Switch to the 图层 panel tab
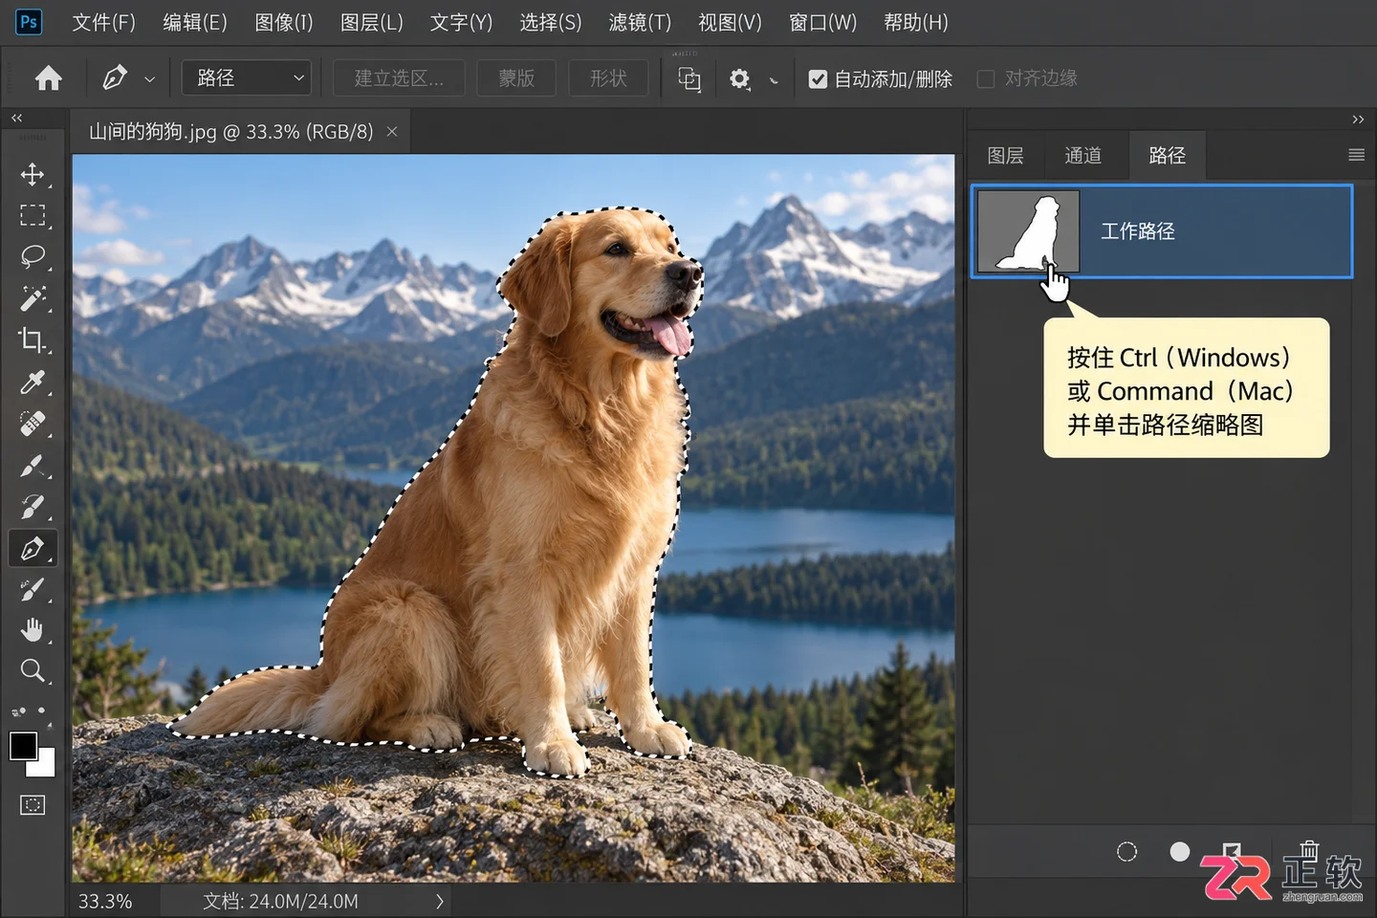The image size is (1377, 918). click(x=1005, y=155)
